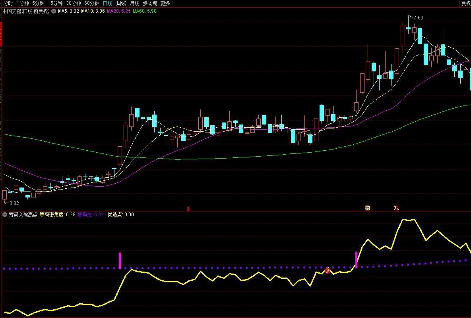Click the red S marker on timeline

click(188, 209)
